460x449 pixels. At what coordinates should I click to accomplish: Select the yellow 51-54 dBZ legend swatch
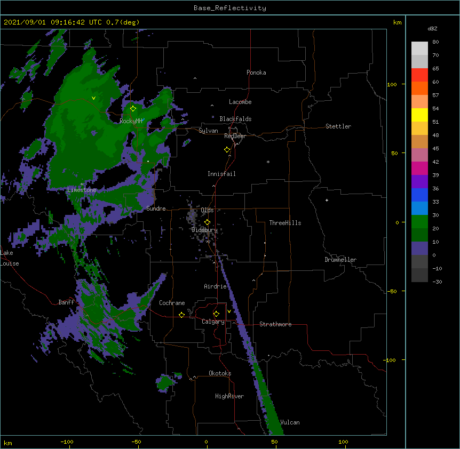point(419,115)
